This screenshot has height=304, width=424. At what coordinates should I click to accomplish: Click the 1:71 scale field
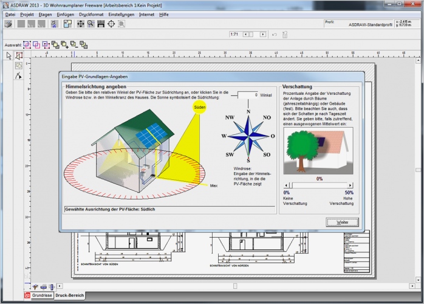click(233, 35)
